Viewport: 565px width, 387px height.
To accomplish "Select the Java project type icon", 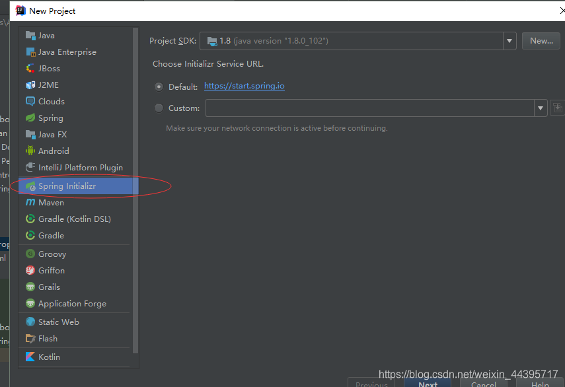I will pos(30,35).
